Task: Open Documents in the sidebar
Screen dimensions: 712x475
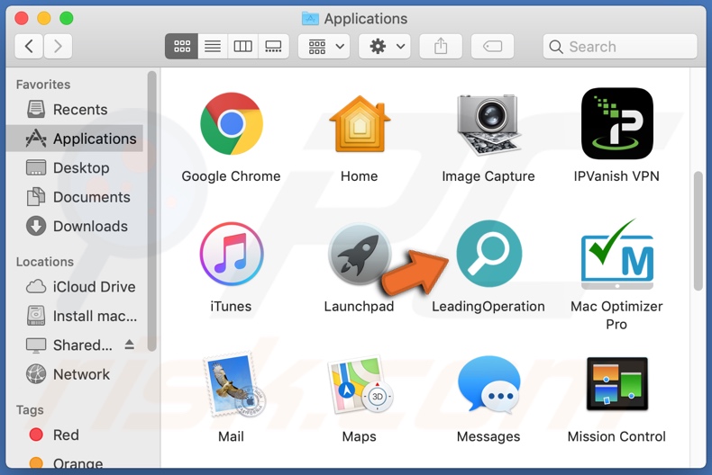Action: pos(75,197)
